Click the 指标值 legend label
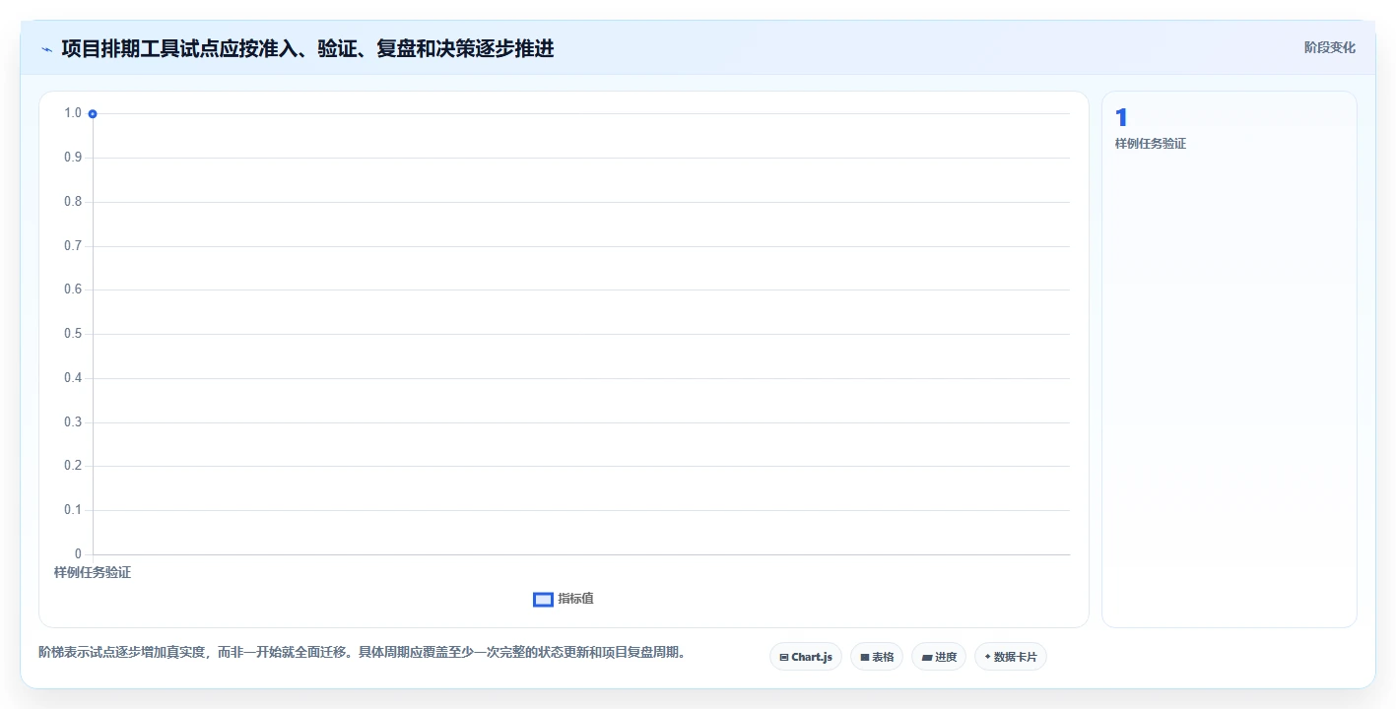 pyautogui.click(x=575, y=599)
